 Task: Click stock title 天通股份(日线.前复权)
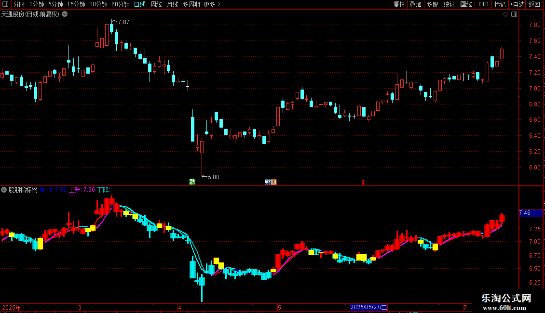(30, 14)
